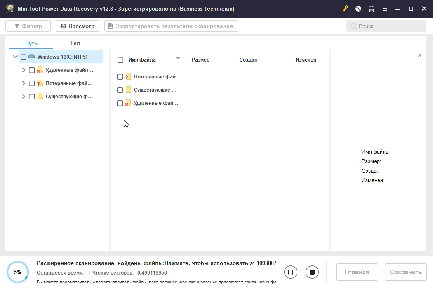The width and height of the screenshot is (433, 289).
Task: Click the Просмотр button
Action: [78, 26]
